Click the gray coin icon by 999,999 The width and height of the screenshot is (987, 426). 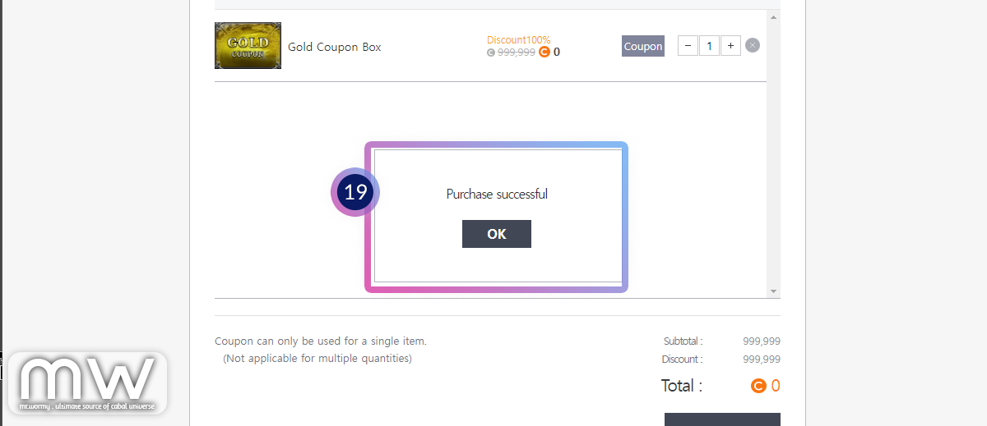(x=491, y=53)
